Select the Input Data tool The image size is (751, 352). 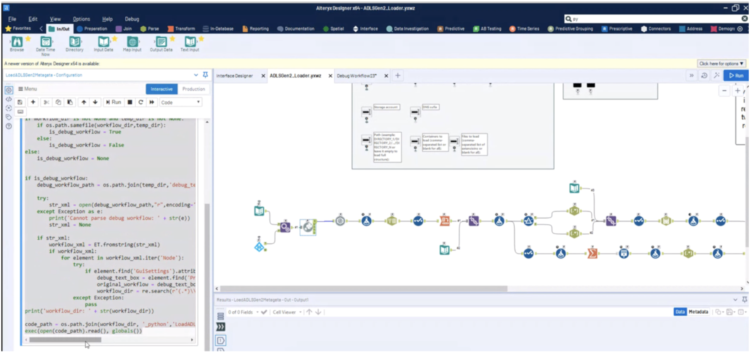tap(103, 44)
